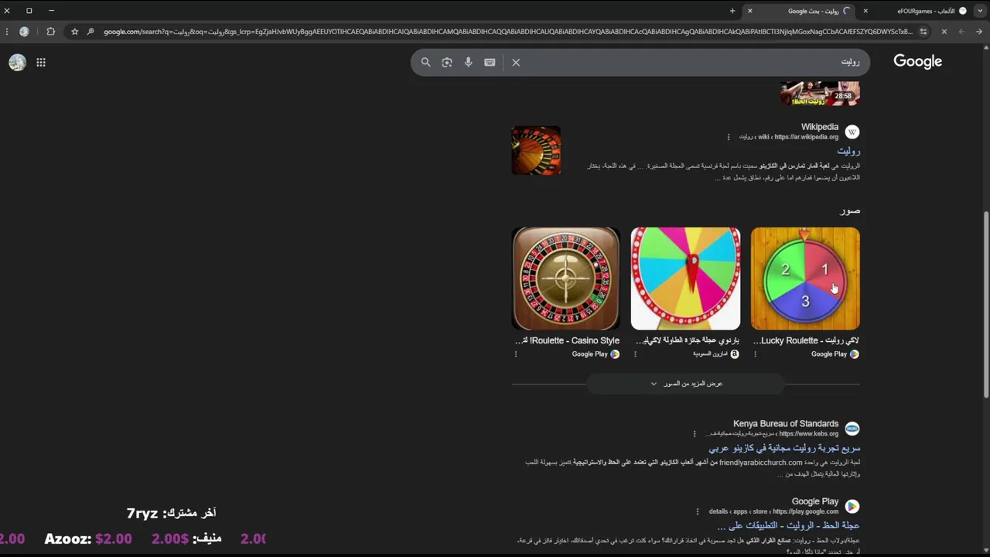Screen dimensions: 990x557
Task: Click Google Play source under Lucky Roulette
Action: [835, 354]
